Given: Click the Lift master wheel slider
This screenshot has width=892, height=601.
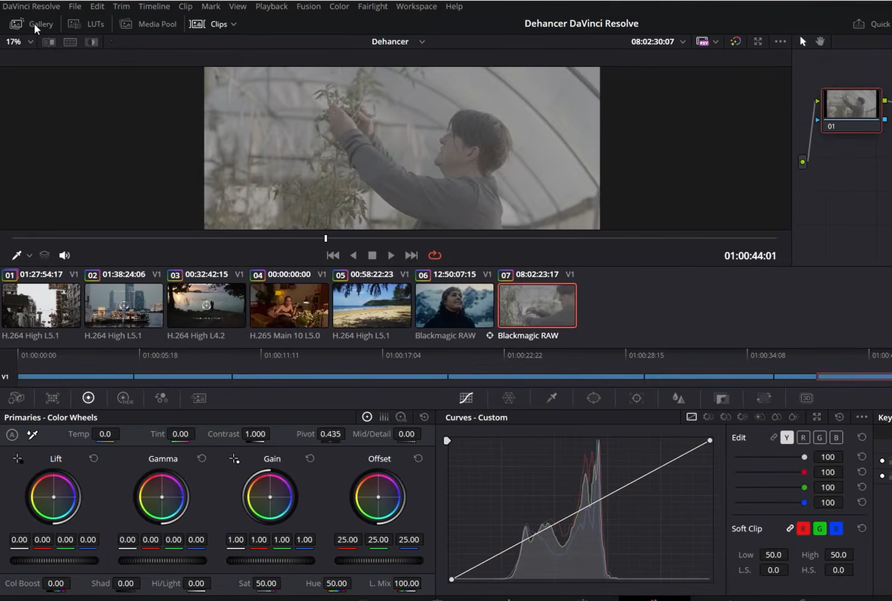Looking at the screenshot, I should coord(54,560).
